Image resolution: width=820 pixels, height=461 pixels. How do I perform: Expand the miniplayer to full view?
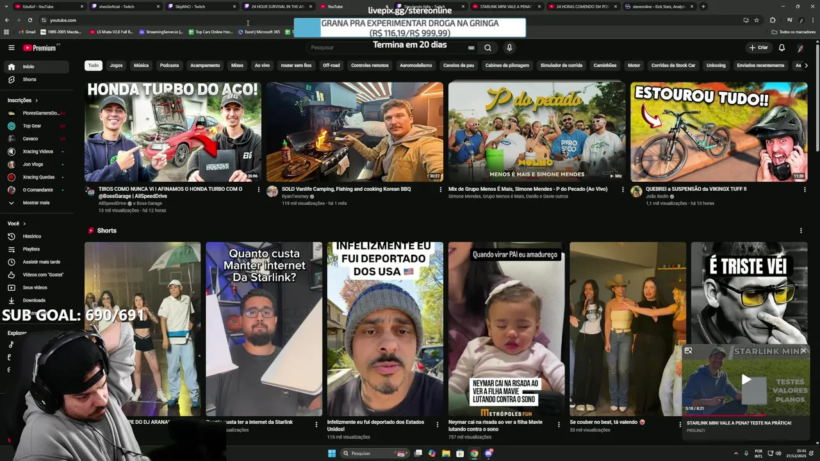[x=688, y=351]
